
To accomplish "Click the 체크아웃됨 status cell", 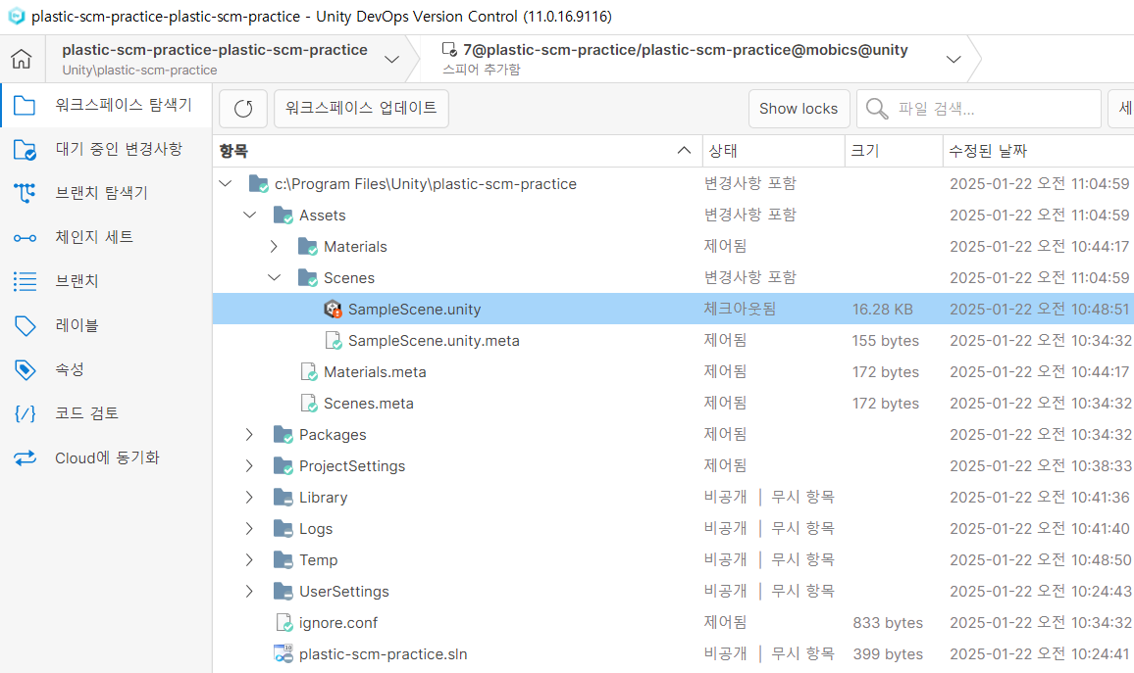I will (740, 309).
